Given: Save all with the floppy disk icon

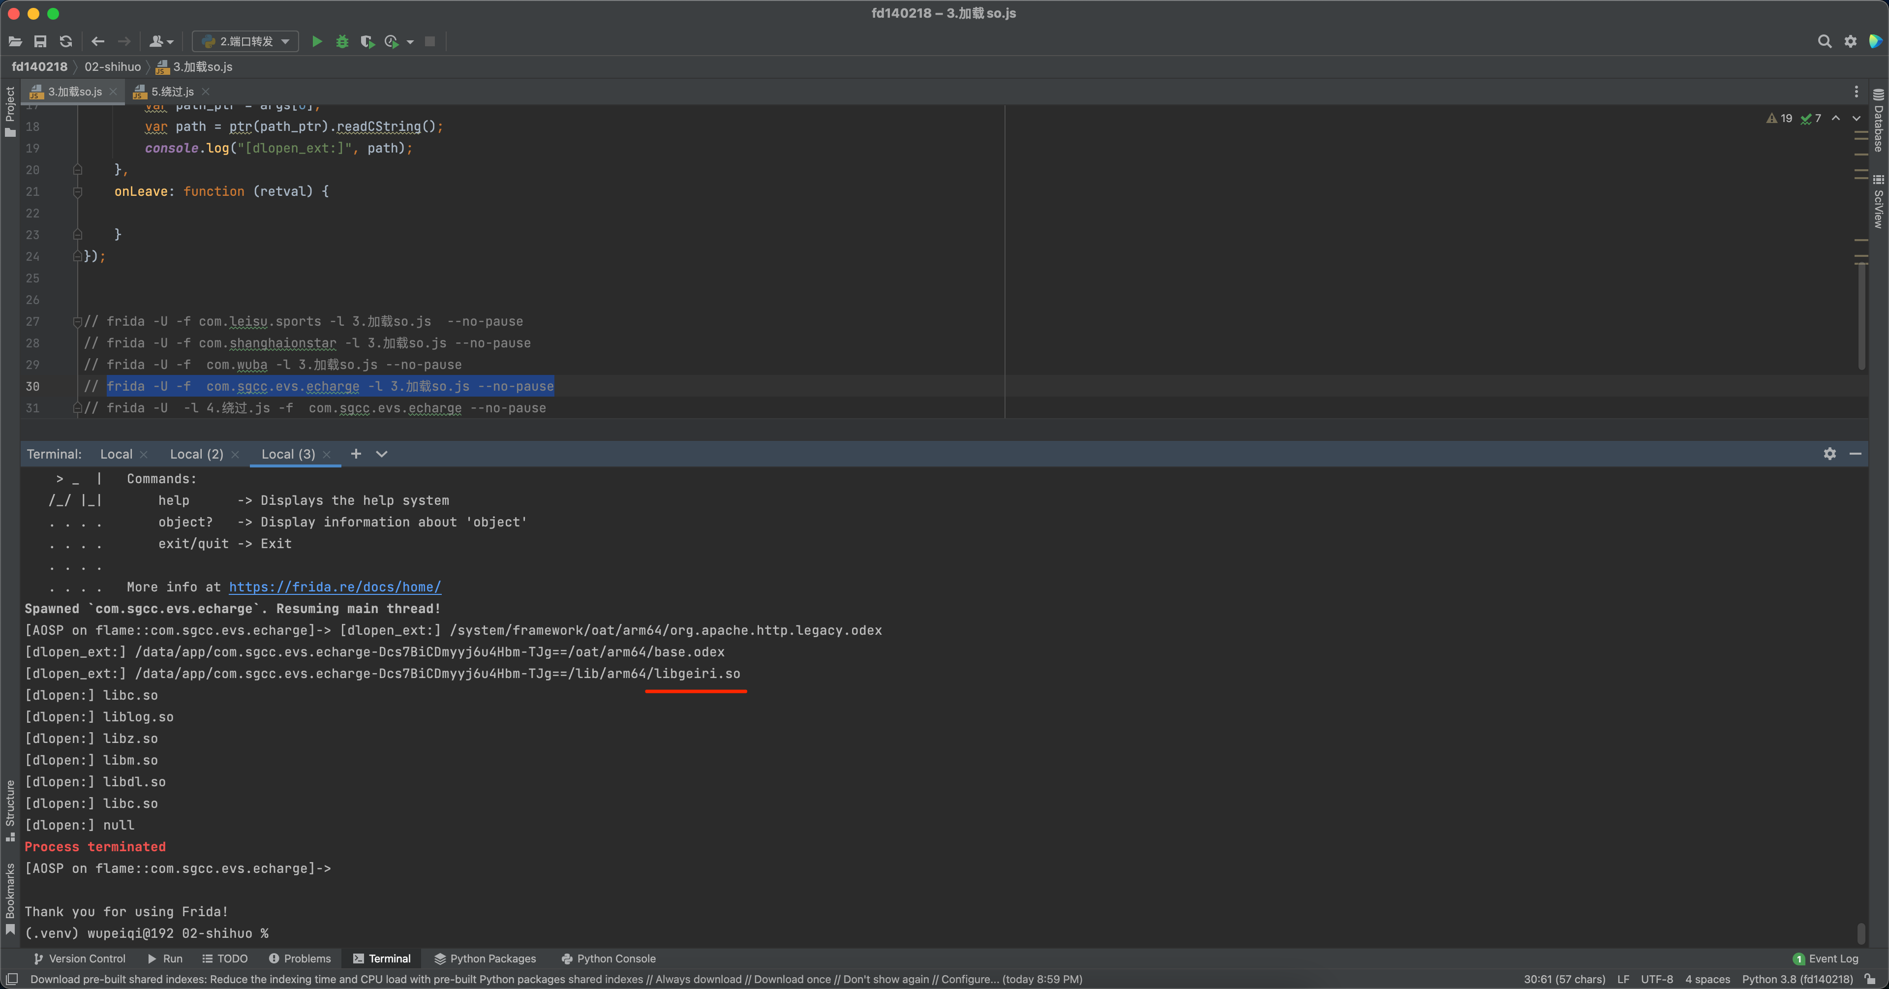Looking at the screenshot, I should [x=40, y=42].
